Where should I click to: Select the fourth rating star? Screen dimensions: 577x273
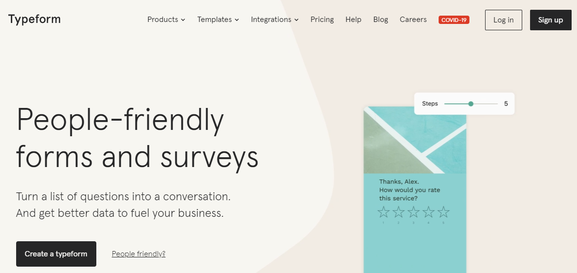428,211
